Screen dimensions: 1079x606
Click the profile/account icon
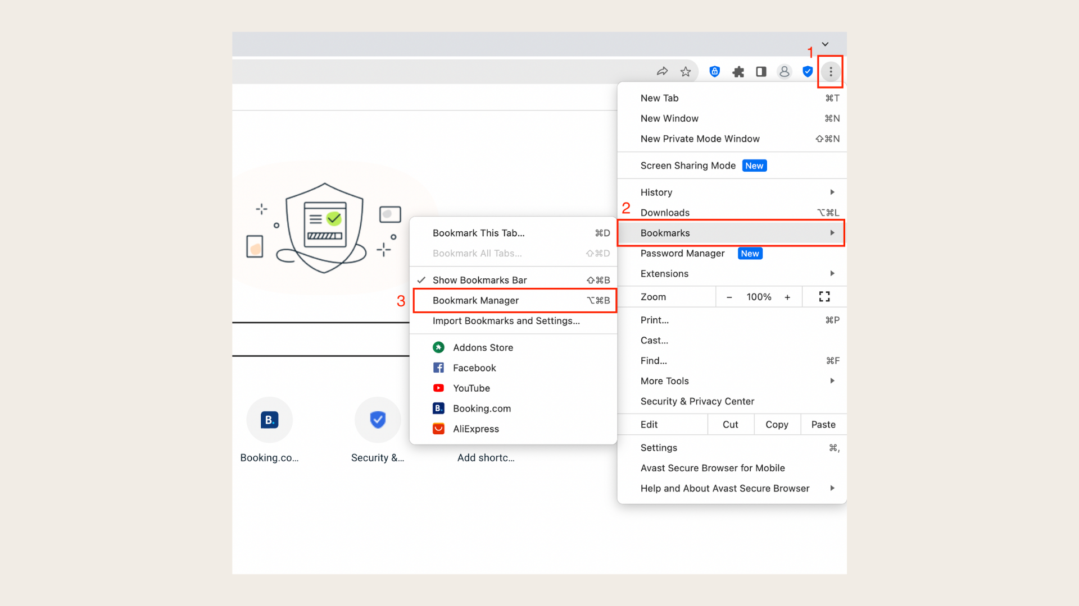tap(784, 72)
